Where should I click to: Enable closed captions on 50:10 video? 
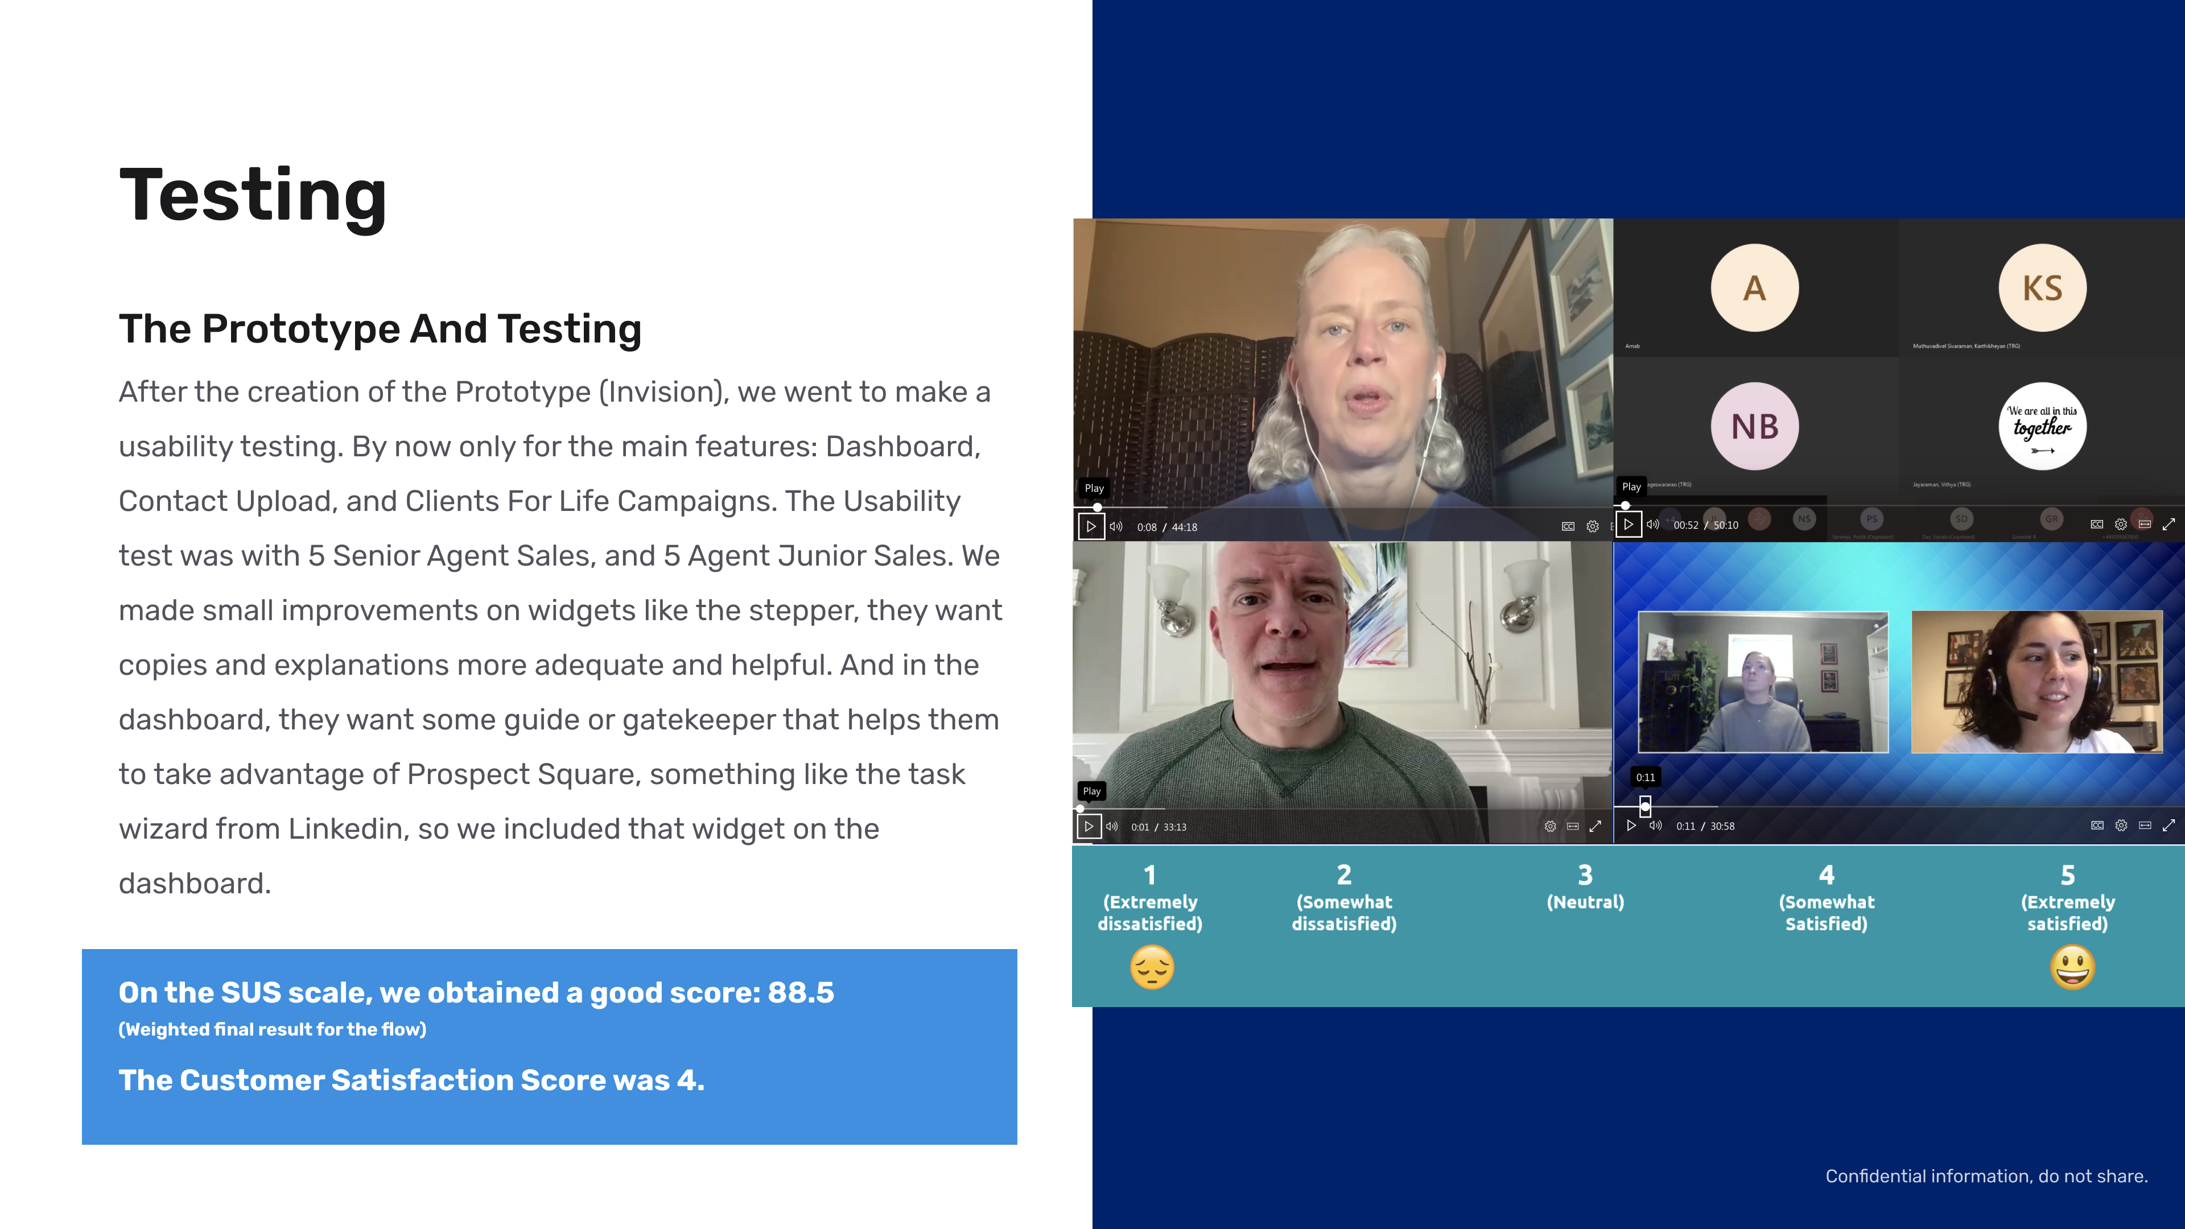2097,524
